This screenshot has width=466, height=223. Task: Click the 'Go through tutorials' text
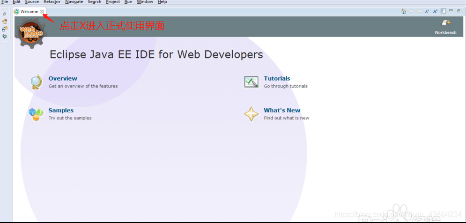point(286,86)
